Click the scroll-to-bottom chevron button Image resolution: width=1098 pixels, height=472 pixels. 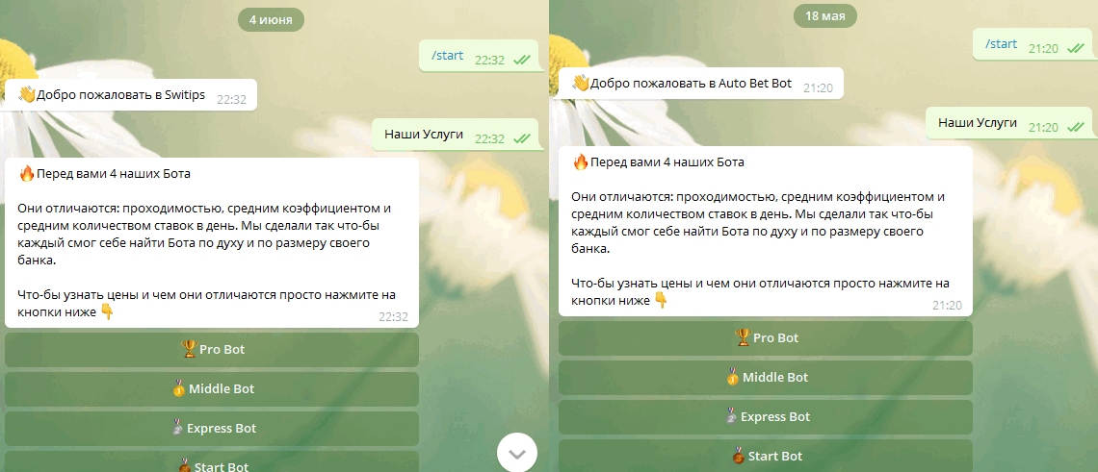(517, 453)
